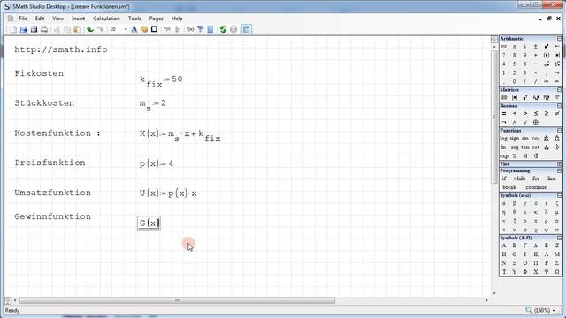Save the worksheet with the floppy icon

coord(34,29)
